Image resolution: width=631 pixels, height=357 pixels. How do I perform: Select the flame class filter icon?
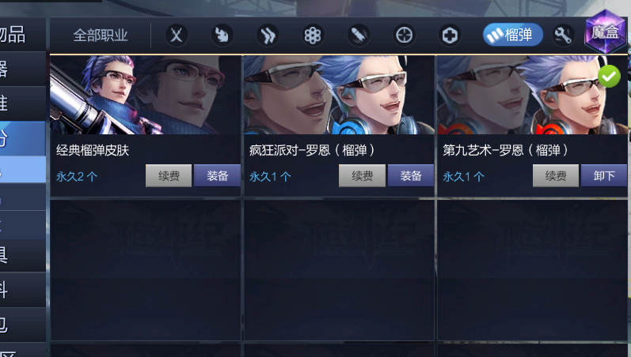(222, 36)
